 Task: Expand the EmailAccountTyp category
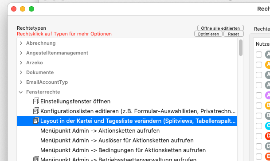[x=21, y=82]
